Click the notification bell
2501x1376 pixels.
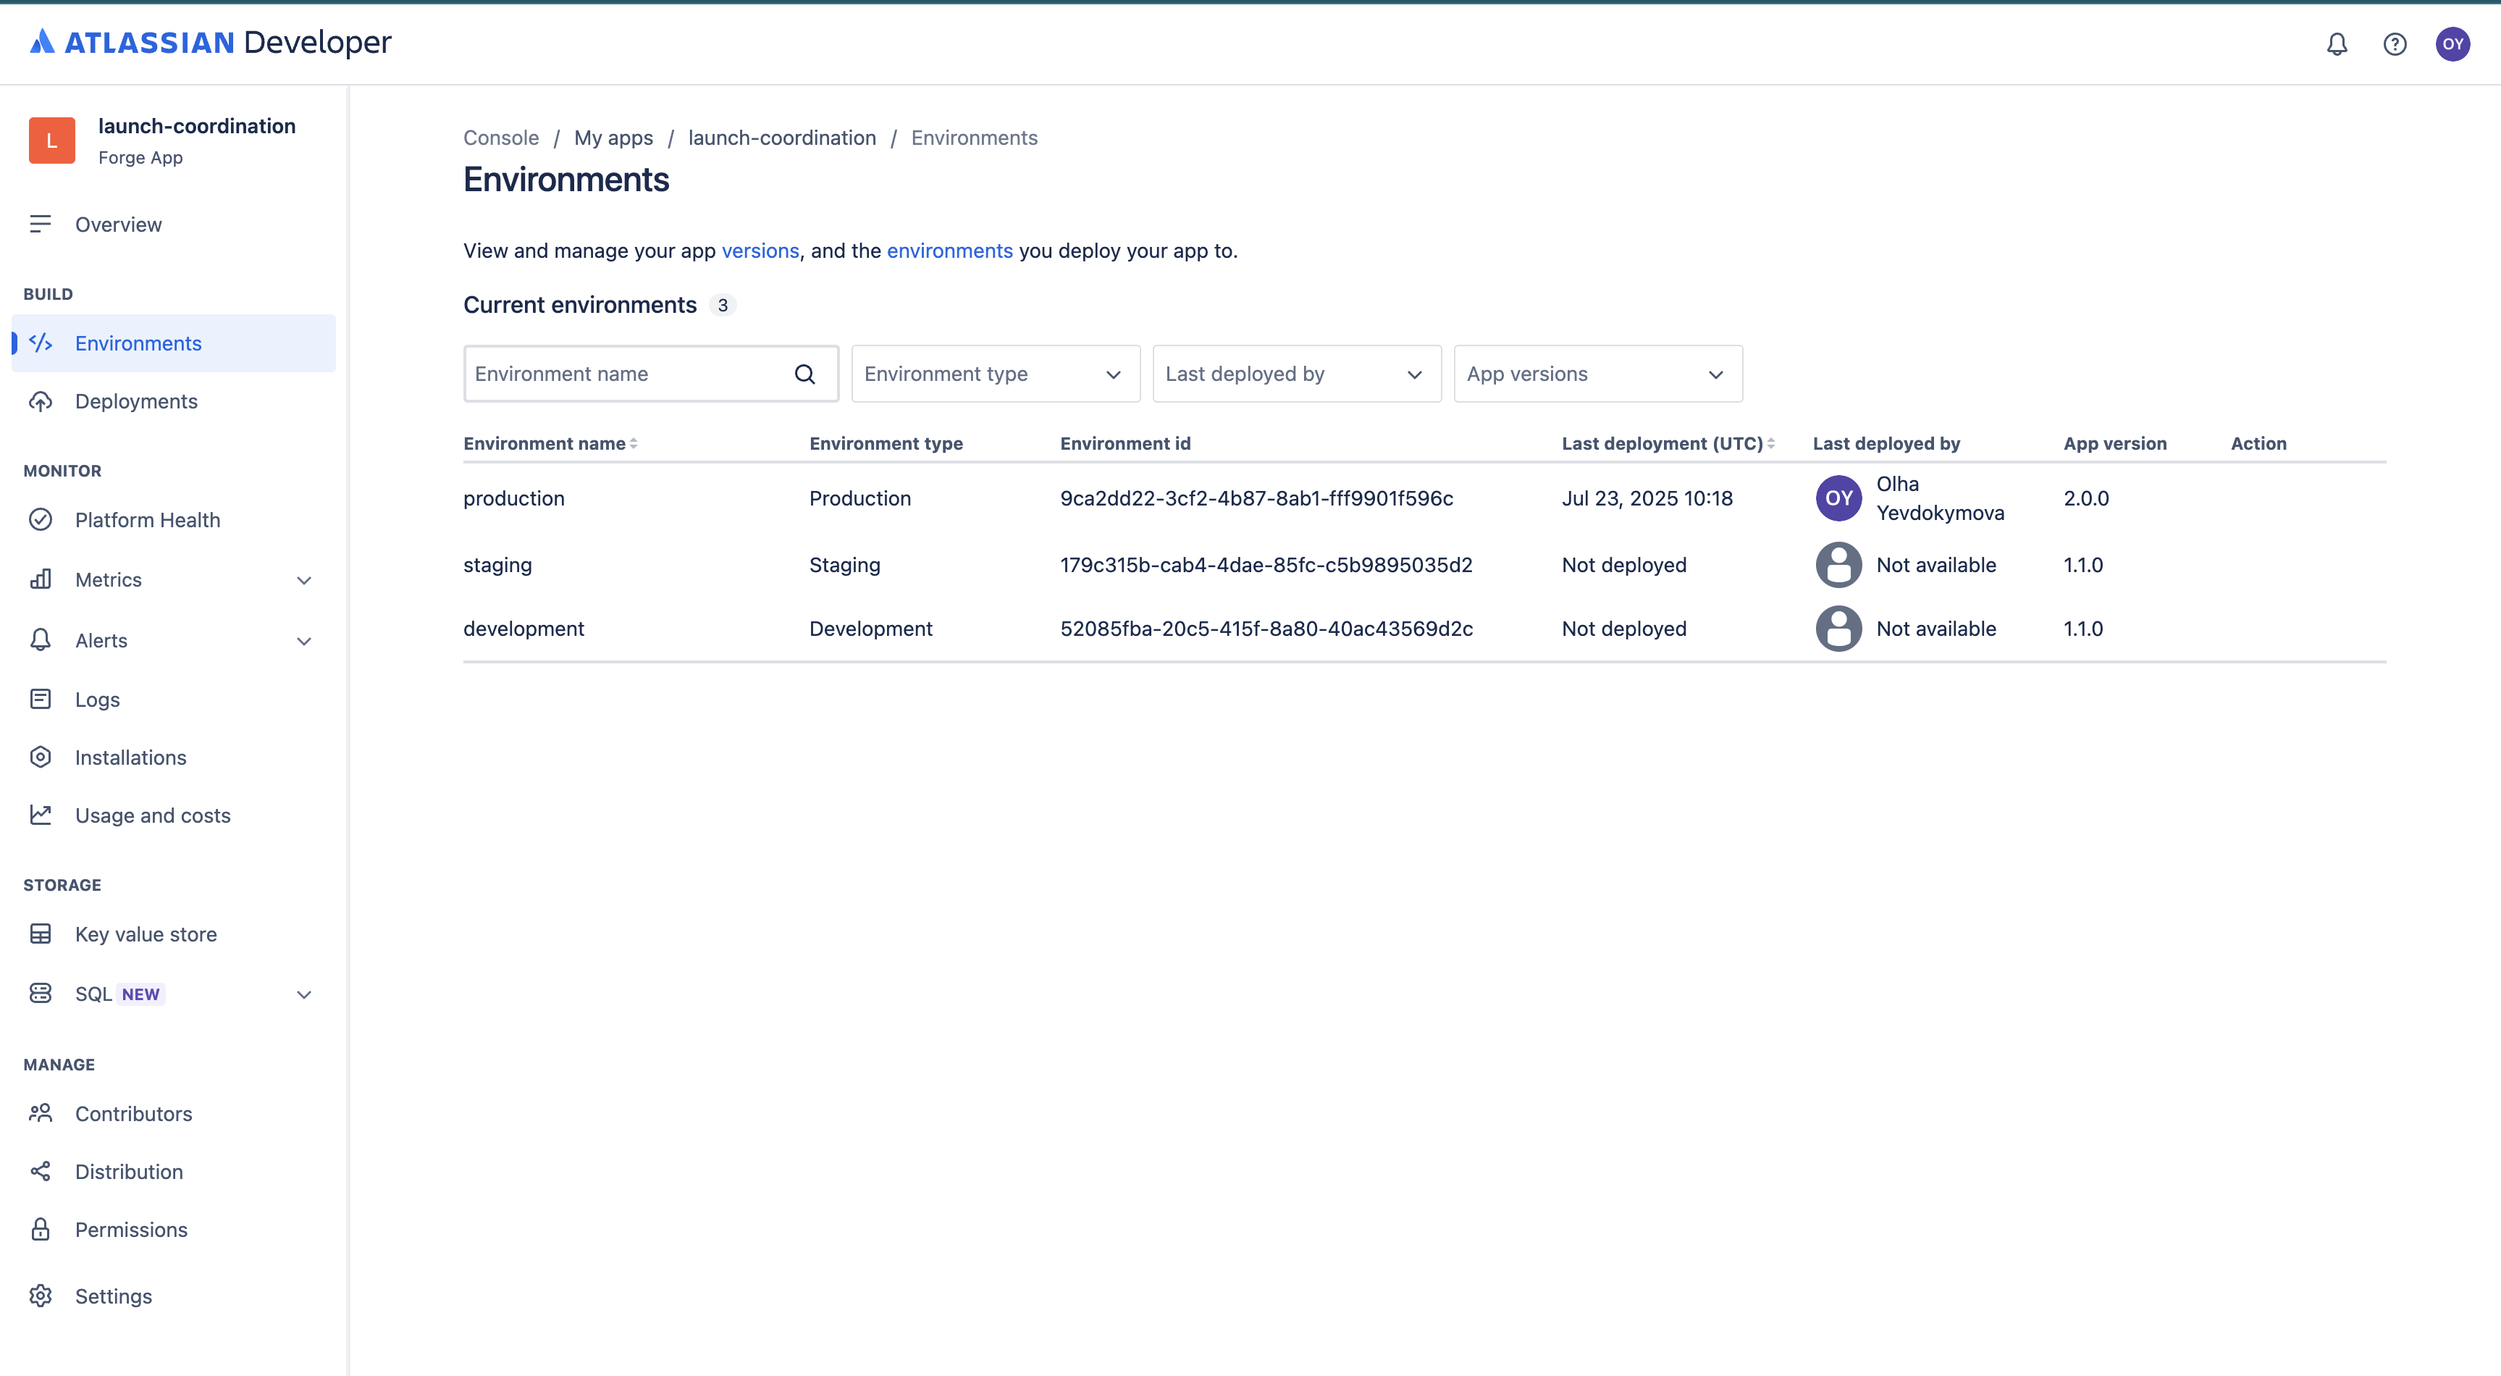pyautogui.click(x=2337, y=43)
